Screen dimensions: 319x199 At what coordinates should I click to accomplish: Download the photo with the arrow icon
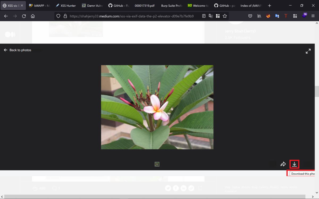tap(294, 164)
